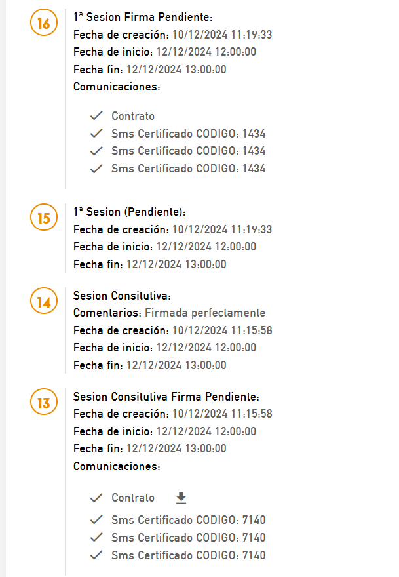Select the orange circle numbered 15
The width and height of the screenshot is (399, 577).
(43, 218)
